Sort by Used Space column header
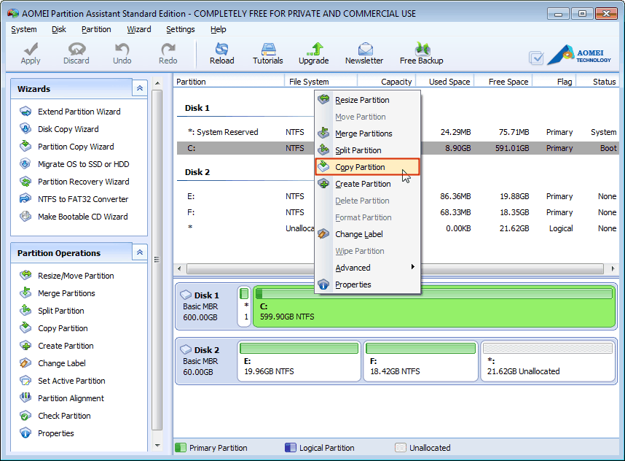The image size is (625, 461). 445,82
